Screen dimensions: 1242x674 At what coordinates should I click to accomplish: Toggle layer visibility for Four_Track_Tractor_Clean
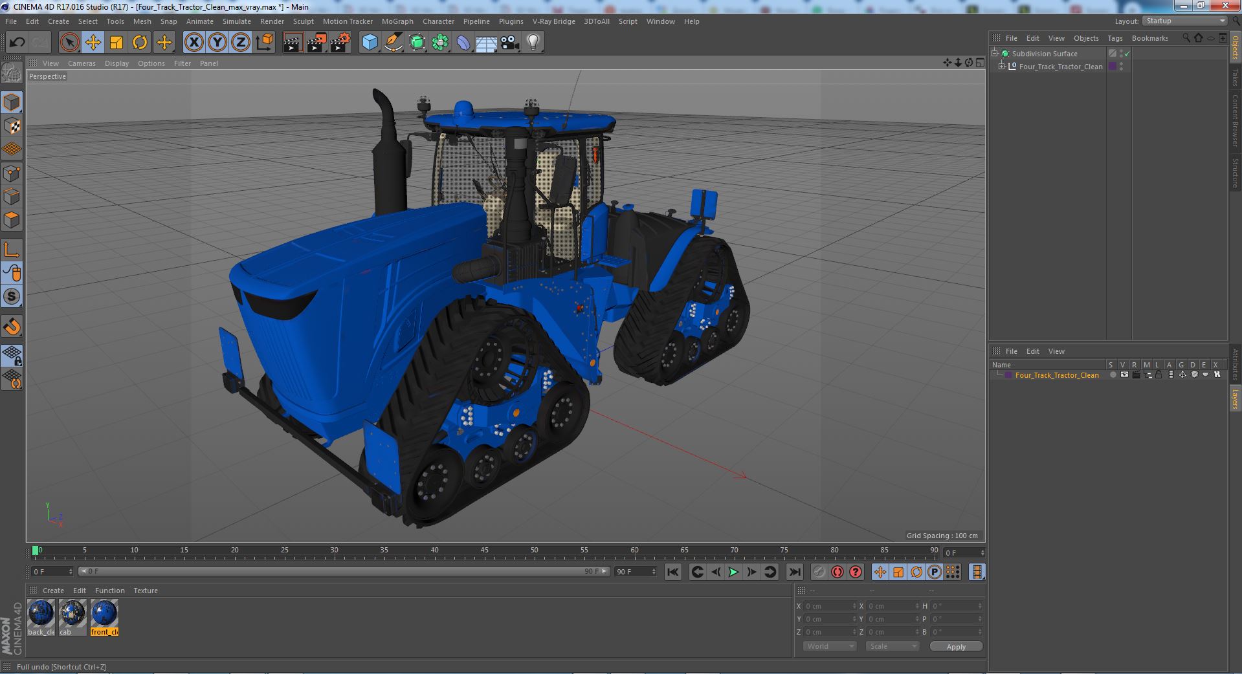tap(1124, 375)
